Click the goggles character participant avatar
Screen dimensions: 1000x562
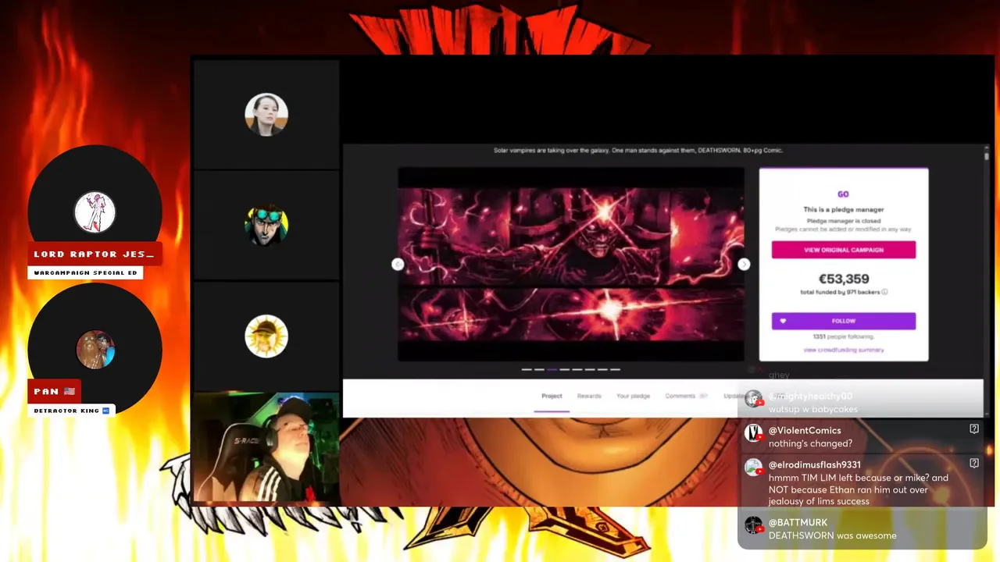[266, 225]
